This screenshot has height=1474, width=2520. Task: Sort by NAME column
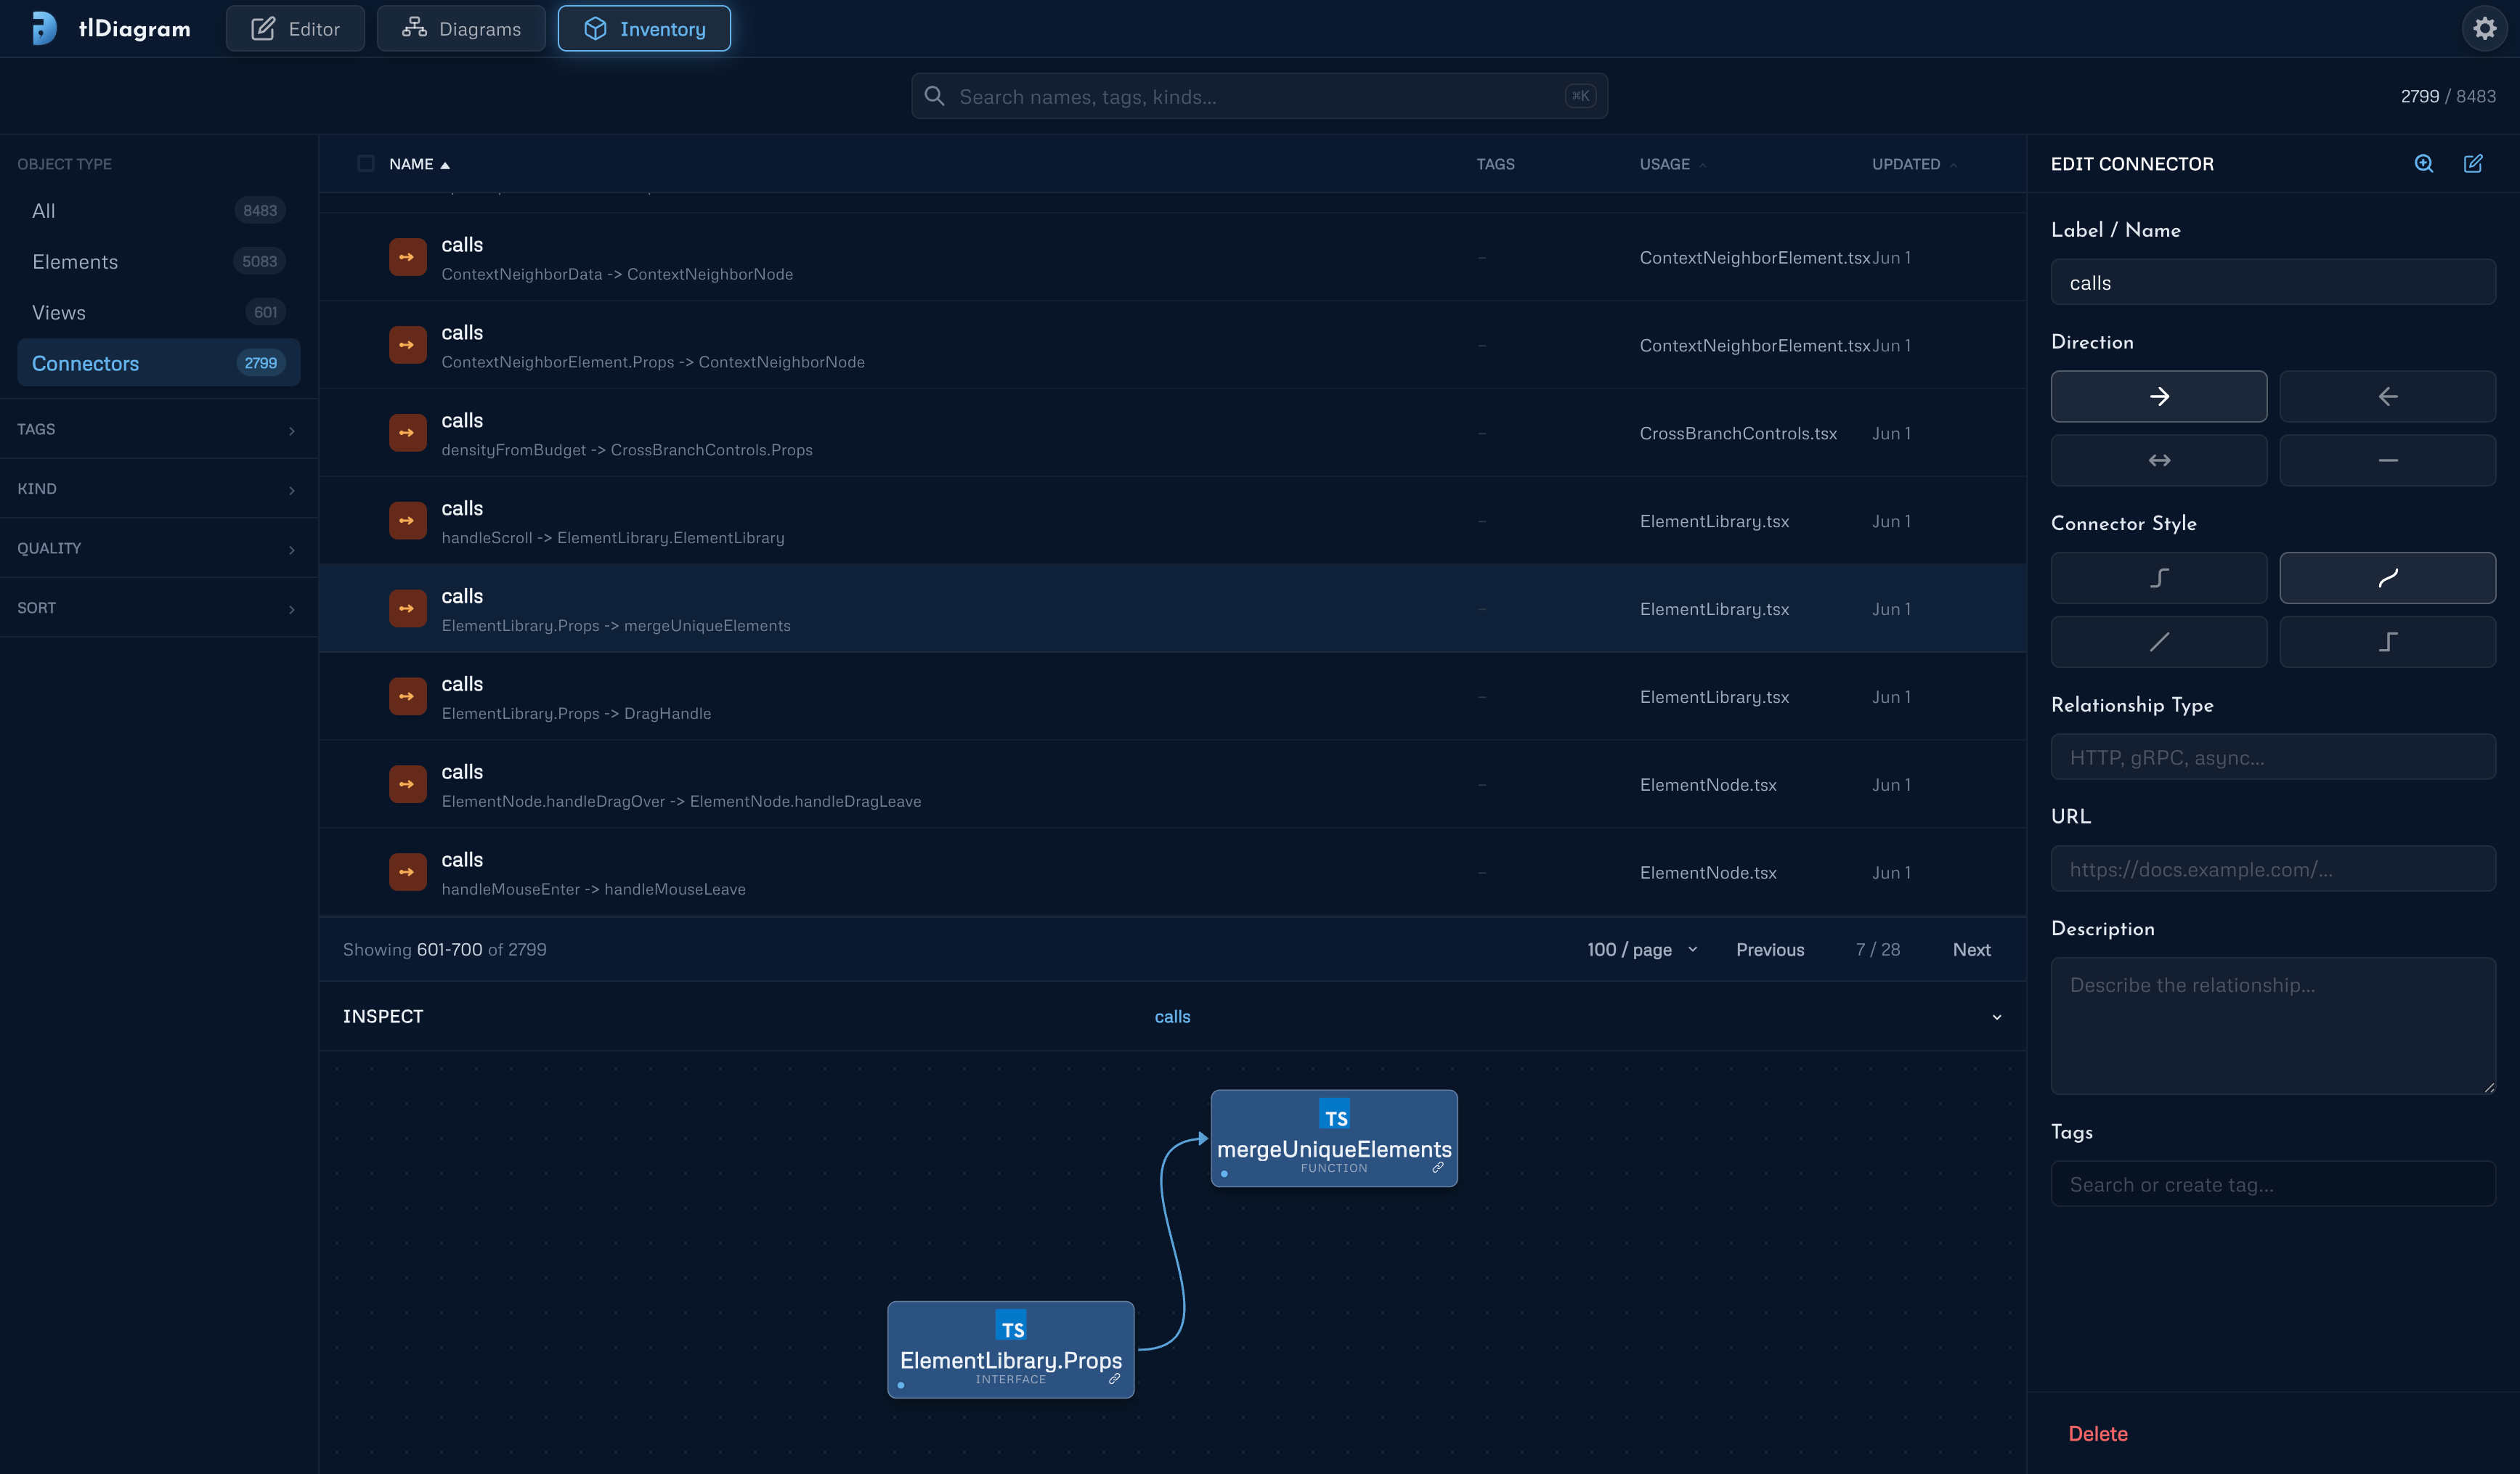[419, 164]
